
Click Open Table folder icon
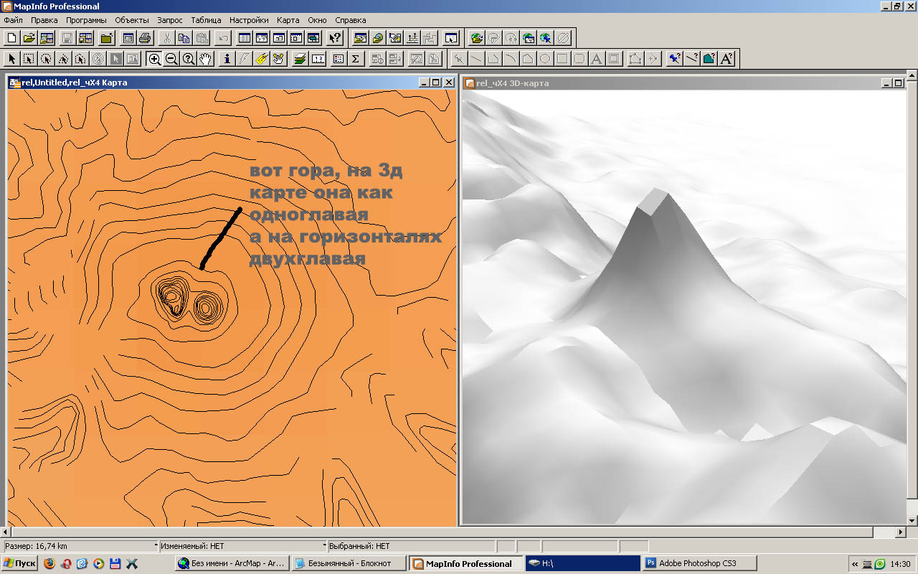pyautogui.click(x=29, y=38)
